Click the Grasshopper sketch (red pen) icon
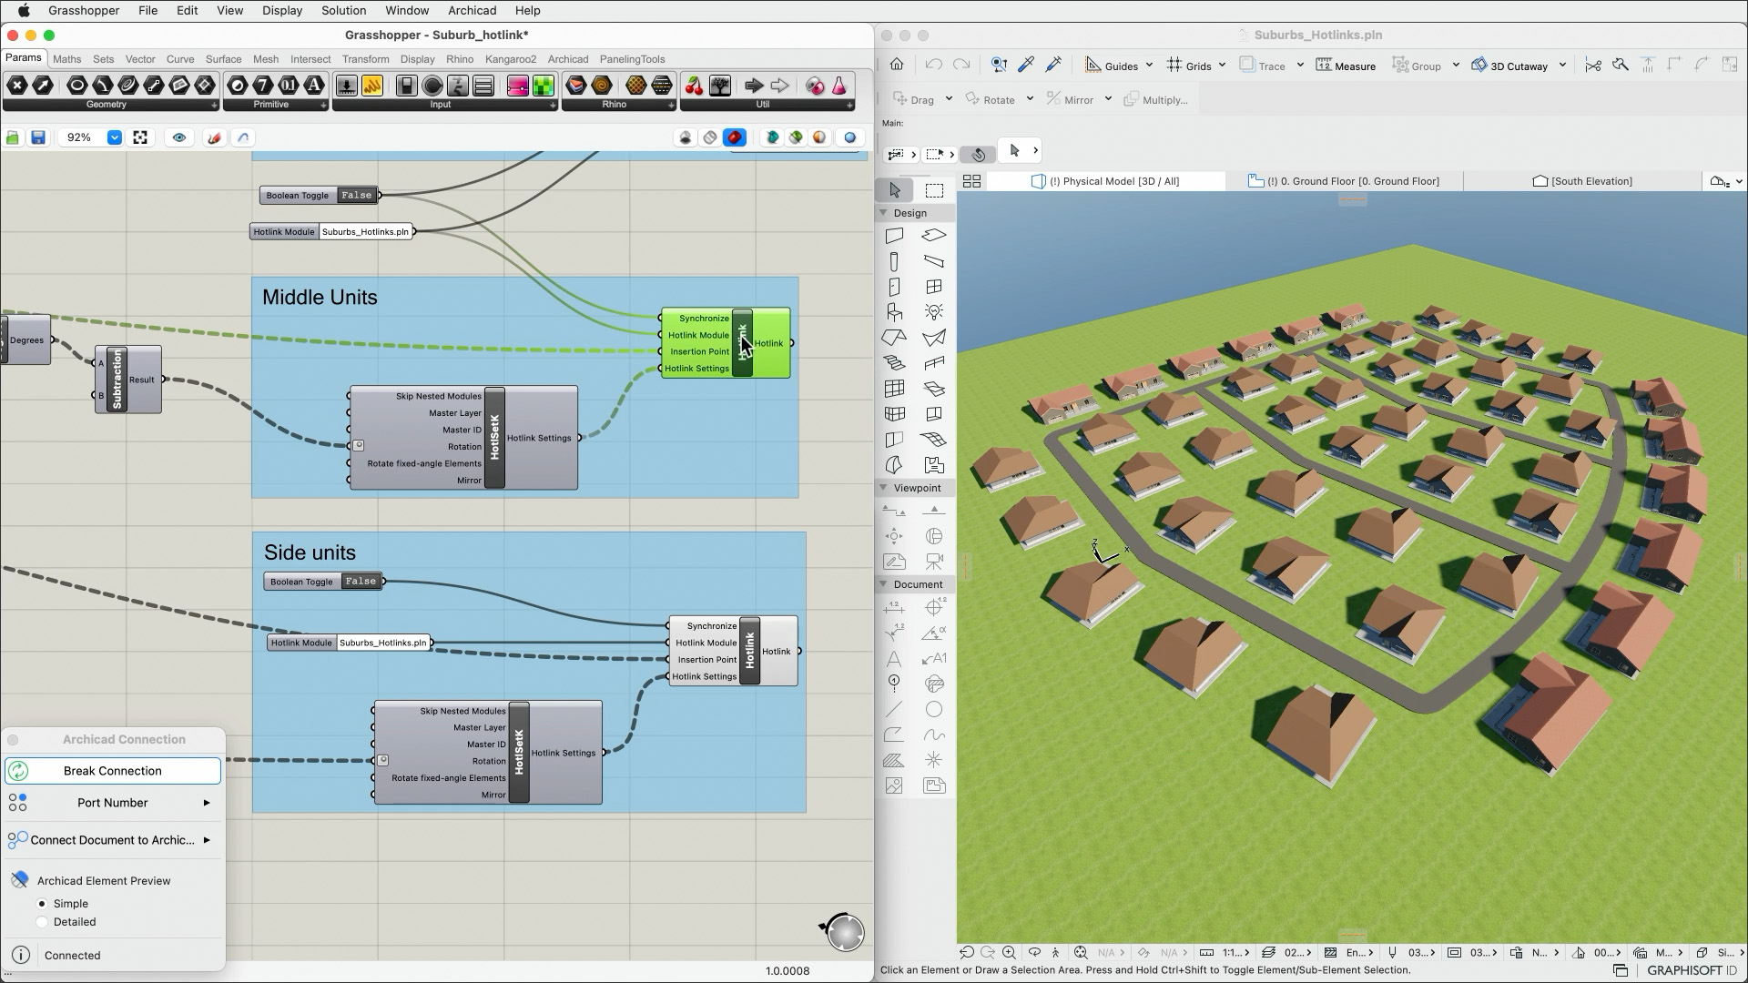 (214, 137)
